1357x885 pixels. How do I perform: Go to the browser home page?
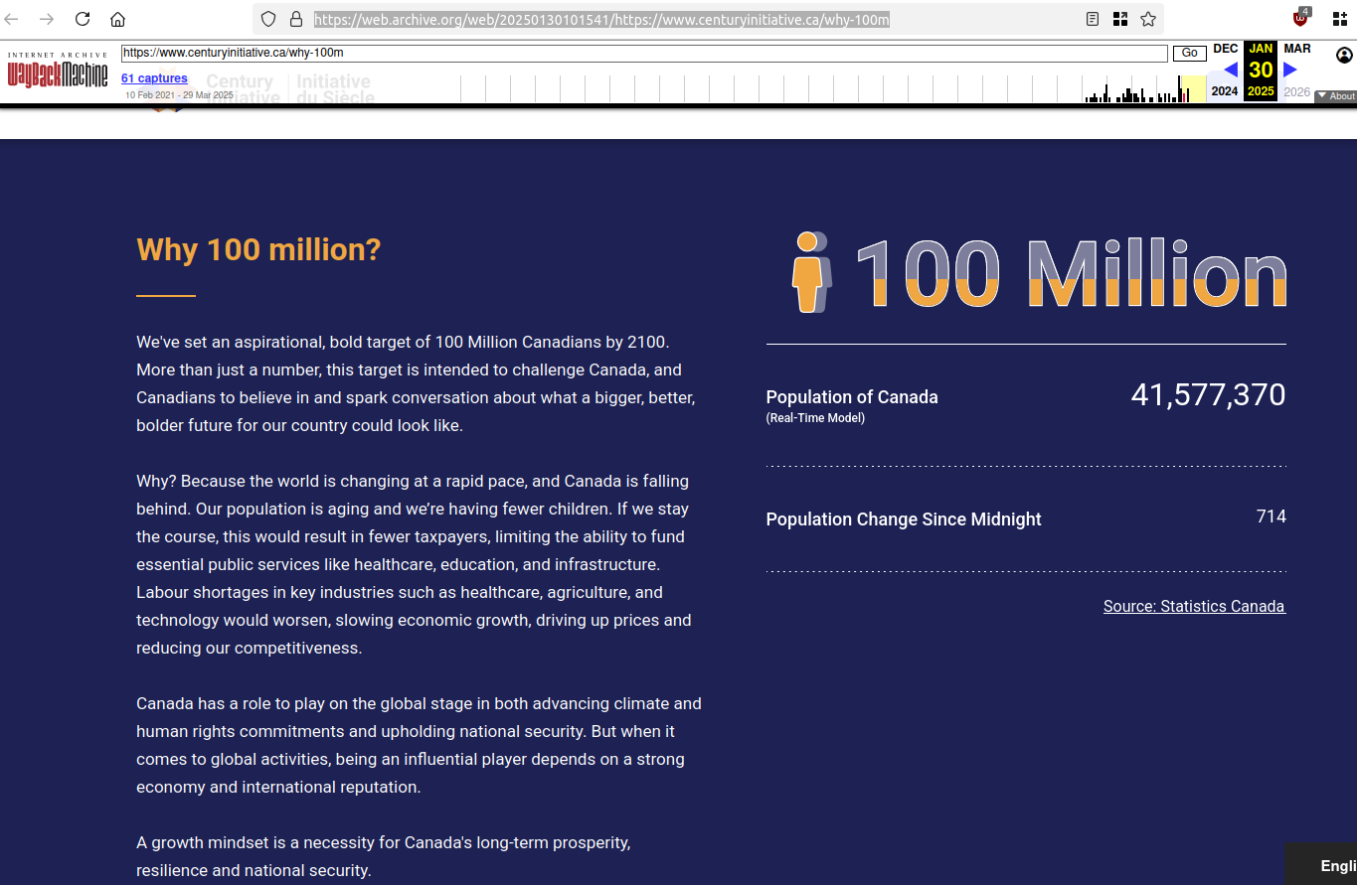tap(117, 19)
